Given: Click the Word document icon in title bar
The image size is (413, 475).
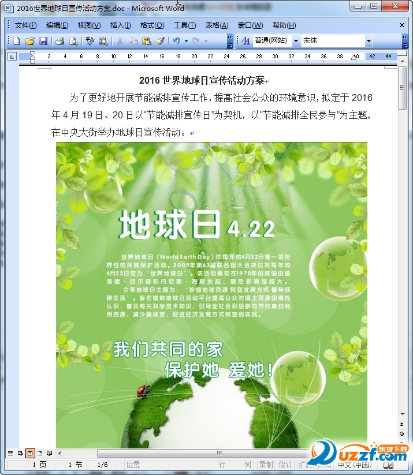Looking at the screenshot, I should click(9, 8).
